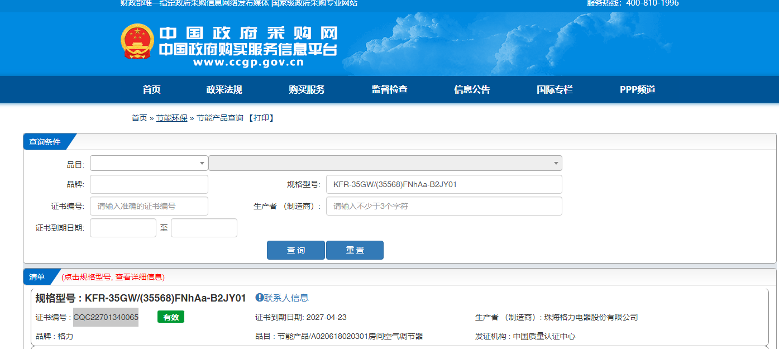Image resolution: width=779 pixels, height=349 pixels.
Task: Click the info icon beside 联系人信息
Action: pyautogui.click(x=260, y=298)
